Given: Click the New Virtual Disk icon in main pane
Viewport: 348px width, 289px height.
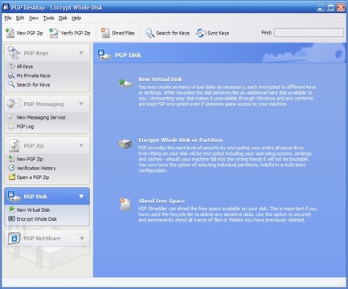Looking at the screenshot, I should point(125,83).
